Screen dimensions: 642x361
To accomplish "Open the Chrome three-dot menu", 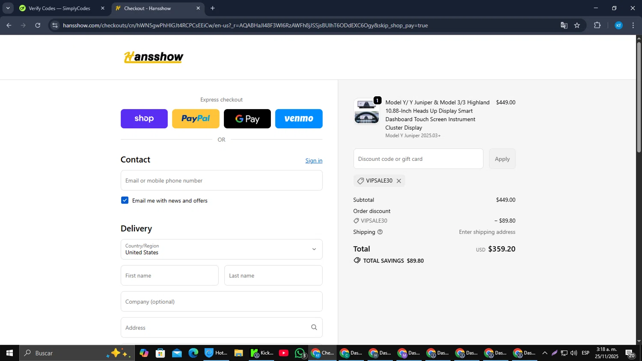I will [x=633, y=25].
